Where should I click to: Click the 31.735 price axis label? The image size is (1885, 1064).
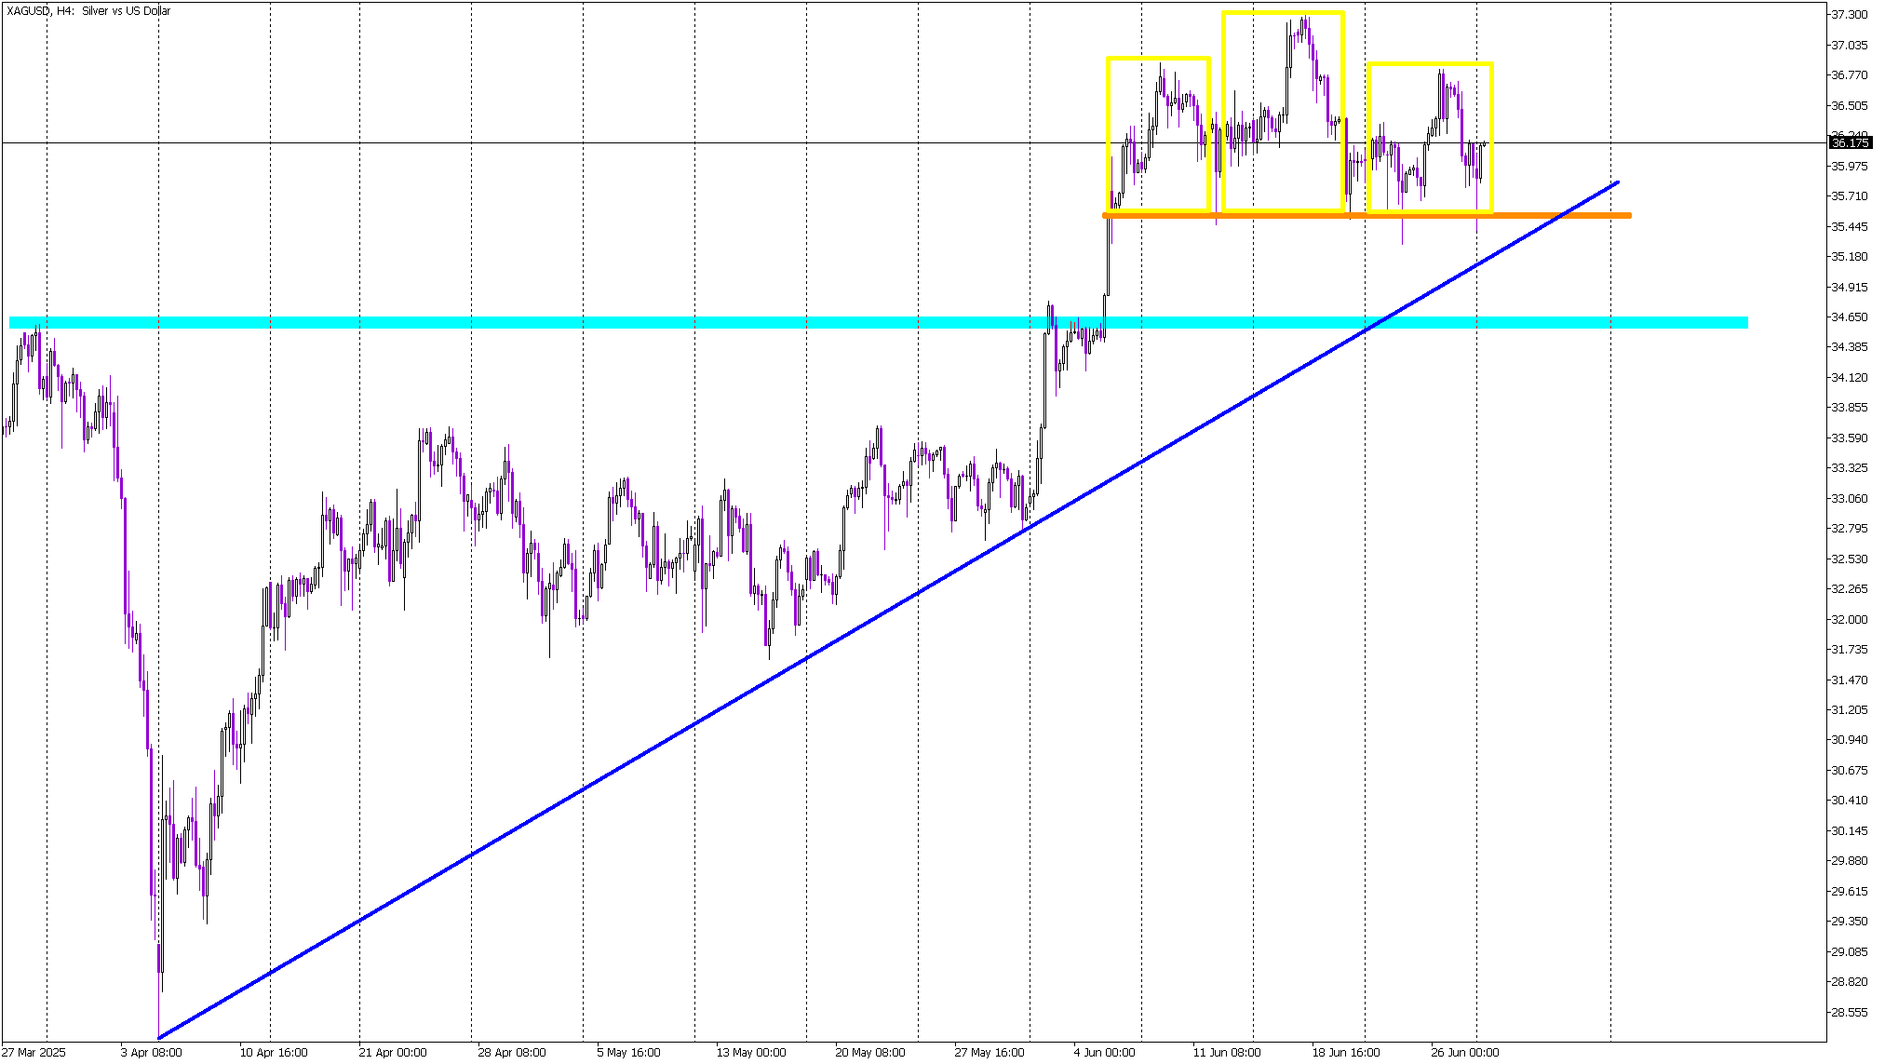(x=1849, y=650)
